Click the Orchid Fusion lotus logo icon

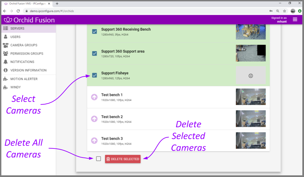(8, 20)
